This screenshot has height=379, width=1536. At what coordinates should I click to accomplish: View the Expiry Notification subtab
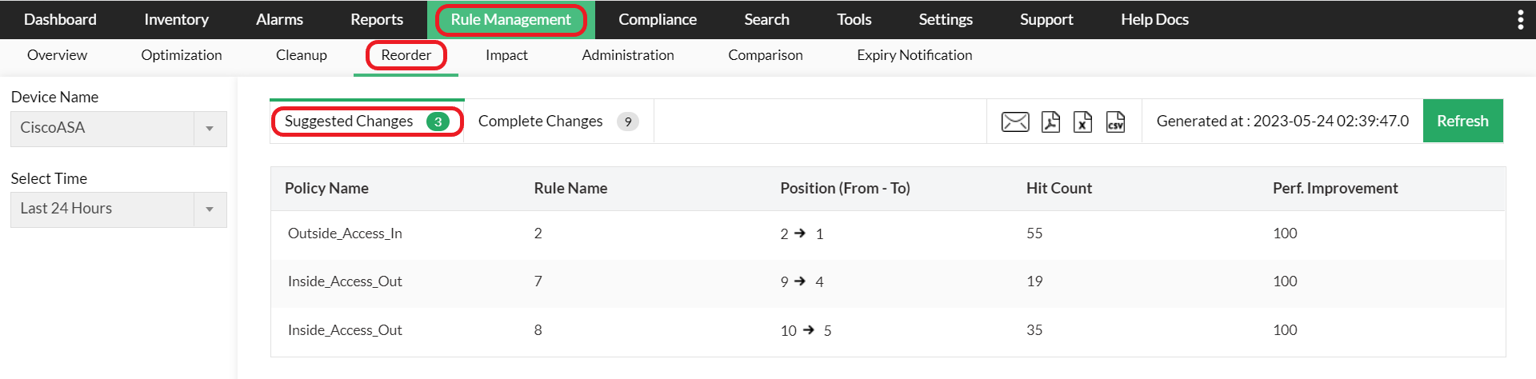point(914,55)
